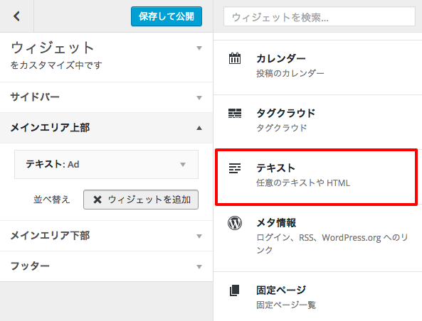Click the tag cloud widget icon

pyautogui.click(x=235, y=114)
